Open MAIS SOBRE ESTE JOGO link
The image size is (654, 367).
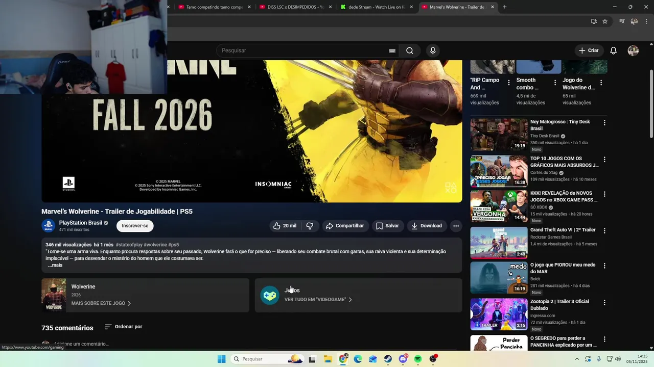[101, 303]
